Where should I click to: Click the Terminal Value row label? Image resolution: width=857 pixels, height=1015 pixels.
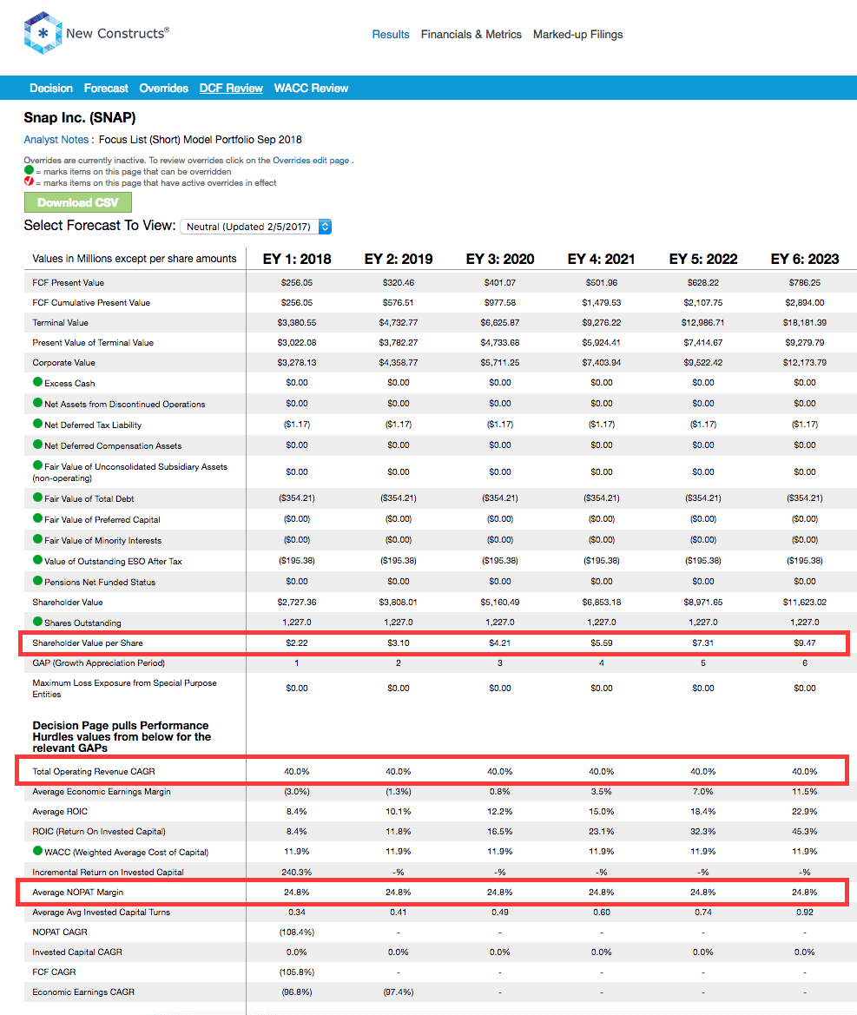(60, 323)
